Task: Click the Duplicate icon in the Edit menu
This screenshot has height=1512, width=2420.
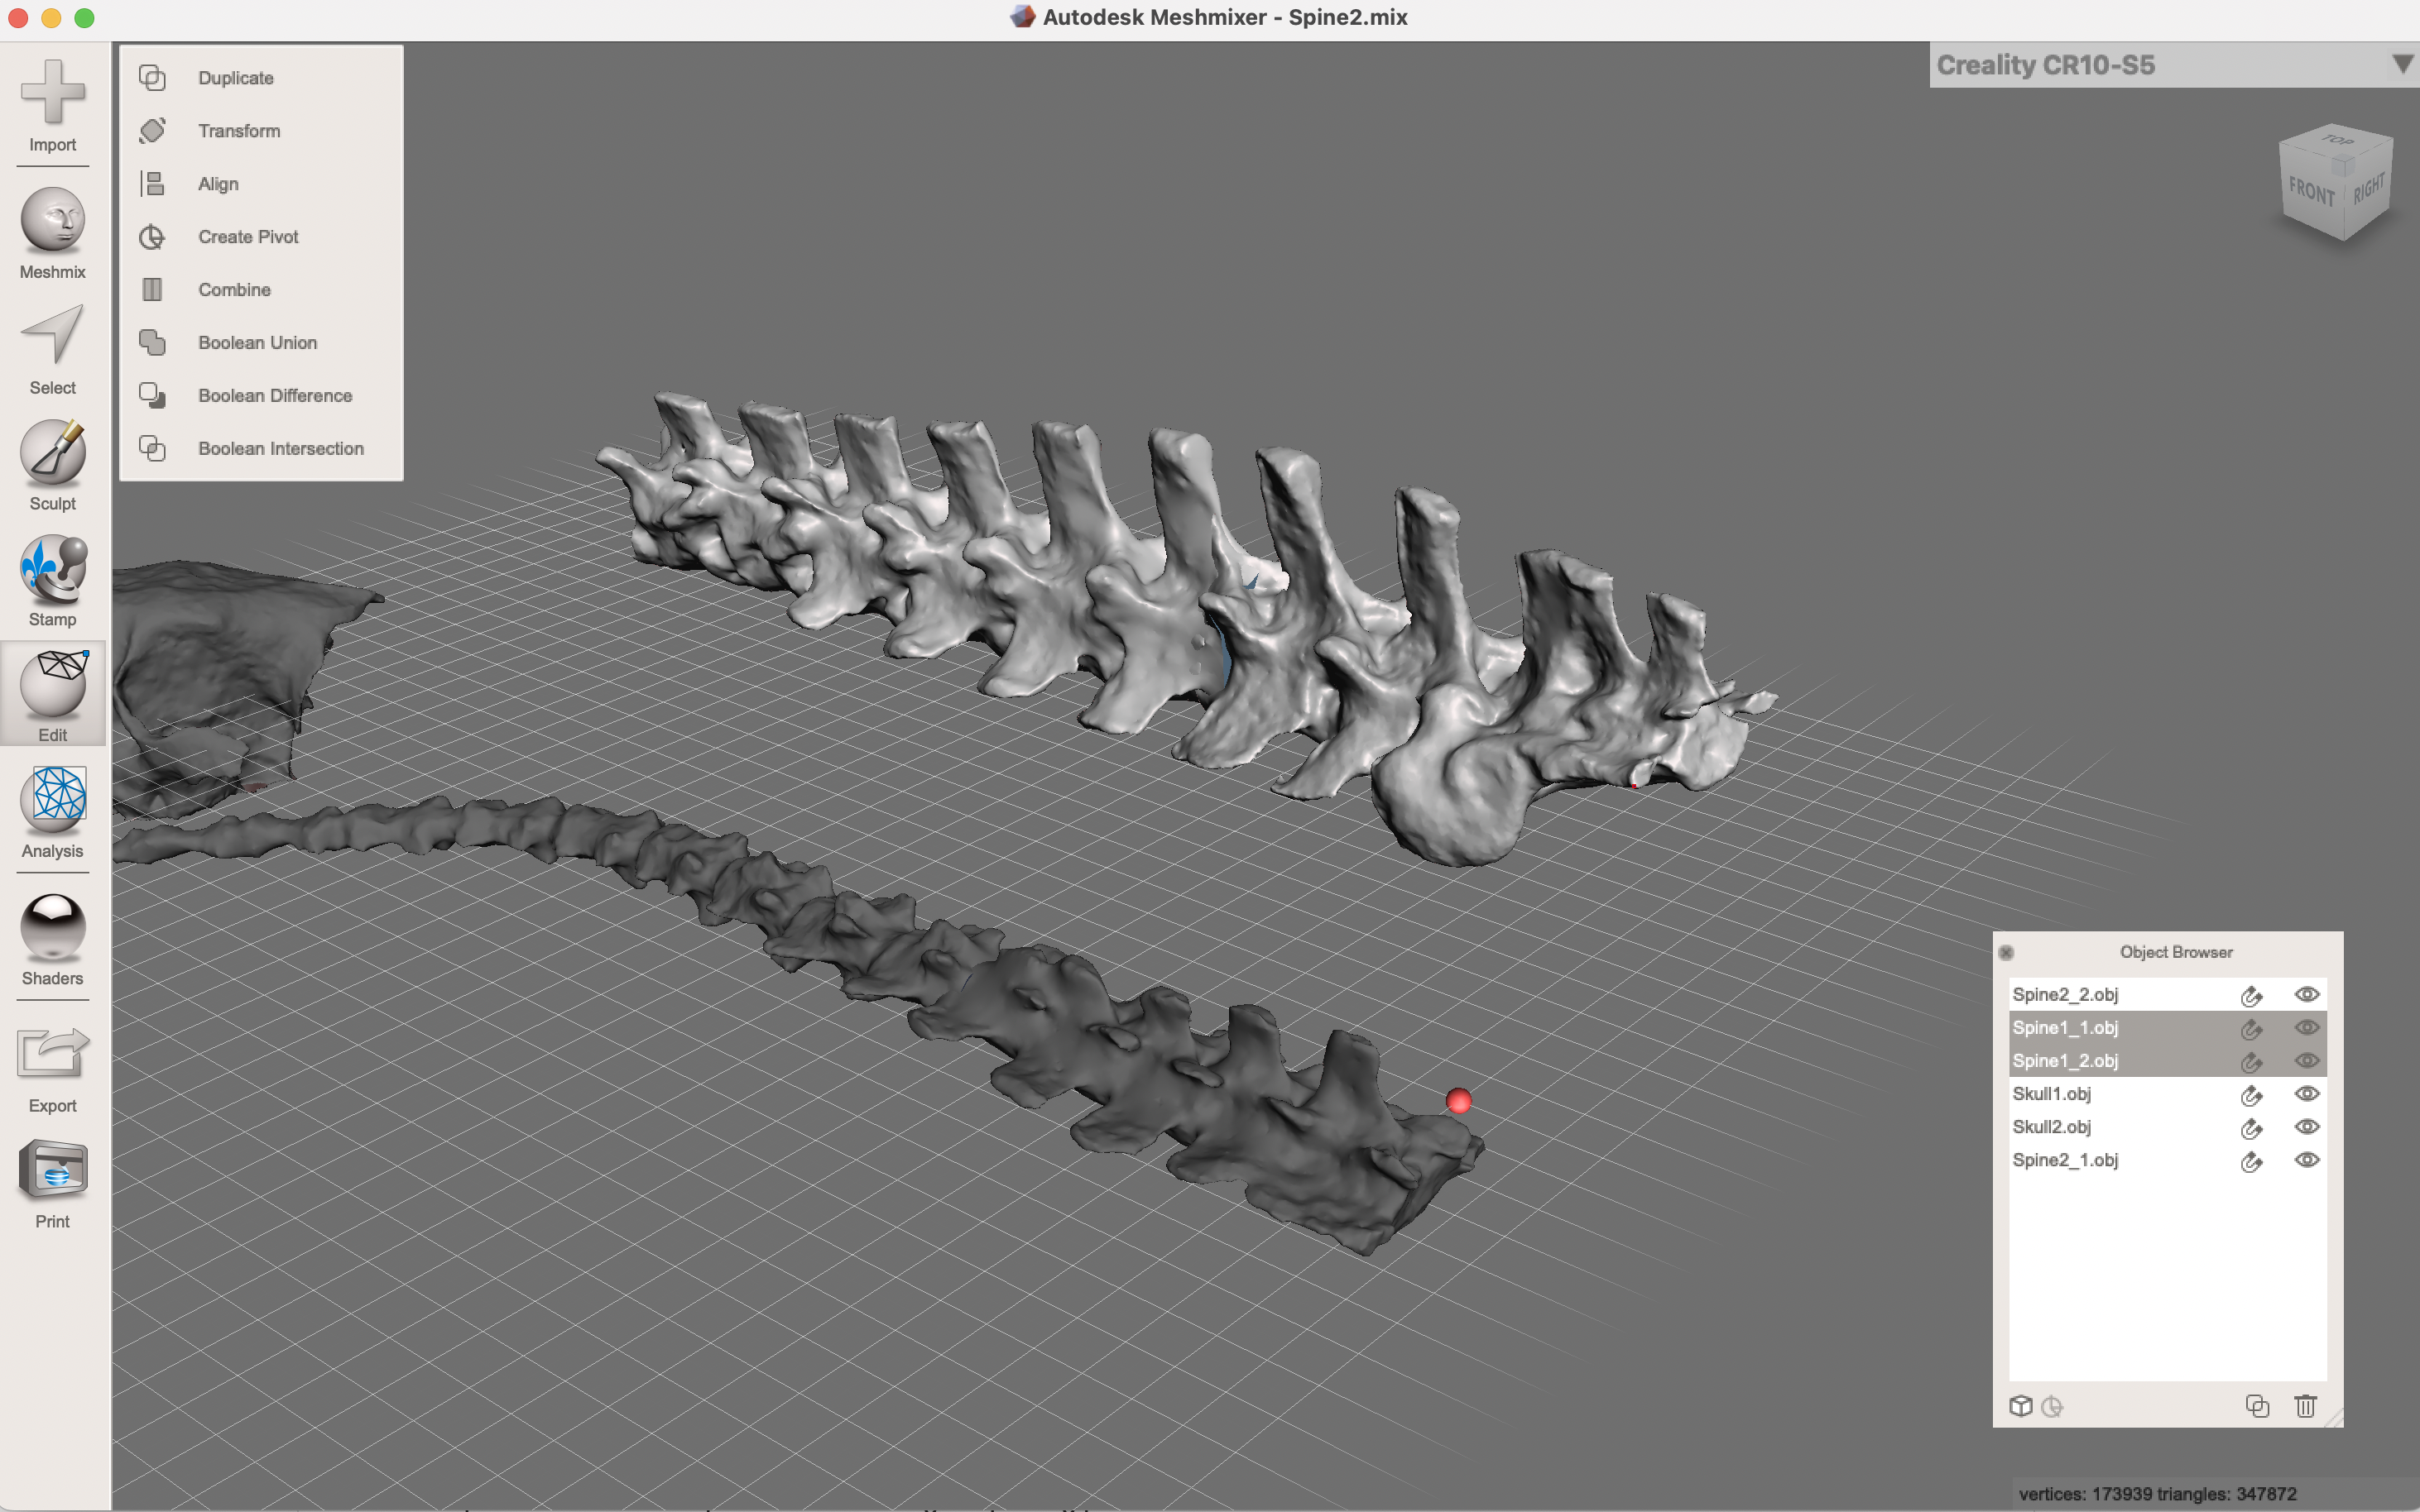Action: 152,77
